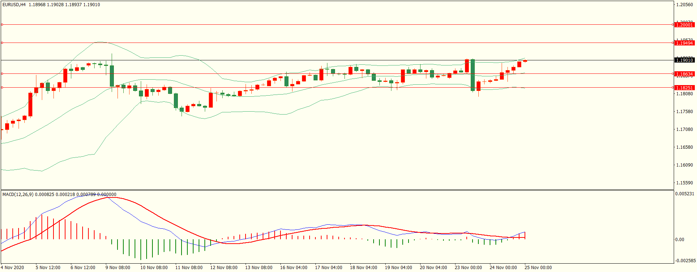Click the 0.005231 MACD scale value
This screenshot has width=697, height=272.
(x=685, y=194)
